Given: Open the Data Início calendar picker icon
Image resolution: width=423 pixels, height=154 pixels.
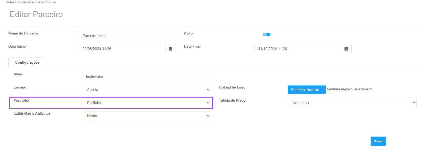Looking at the screenshot, I should (171, 49).
